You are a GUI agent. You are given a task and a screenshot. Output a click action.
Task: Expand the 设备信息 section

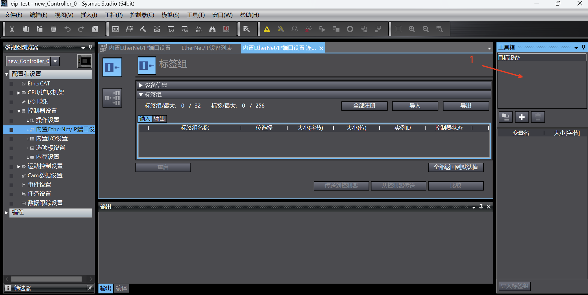coord(141,85)
